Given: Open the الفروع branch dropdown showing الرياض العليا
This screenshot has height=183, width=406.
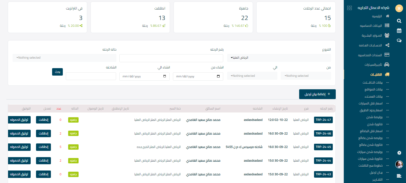Looking at the screenshot, I should pos(279,57).
